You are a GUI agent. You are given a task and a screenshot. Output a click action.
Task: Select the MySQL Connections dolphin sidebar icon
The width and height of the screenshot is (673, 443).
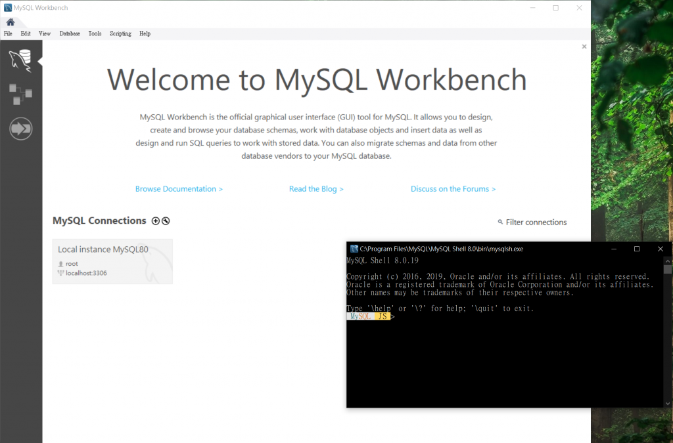20,60
